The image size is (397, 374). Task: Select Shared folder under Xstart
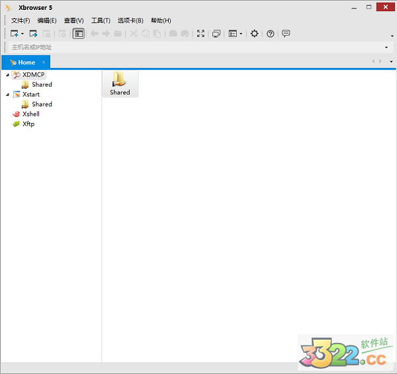click(42, 104)
